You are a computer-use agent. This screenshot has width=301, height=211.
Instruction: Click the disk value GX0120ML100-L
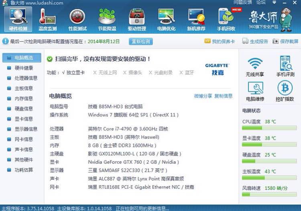pos(134,154)
